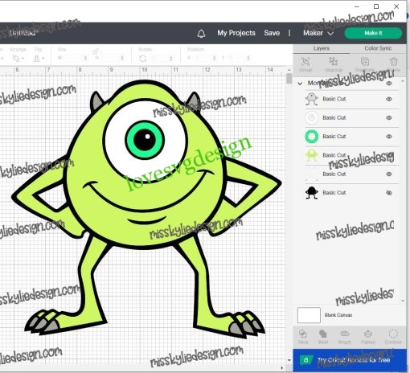Select the black silhouette layer thumbnail
Screen dimensions: 410x373
[312, 193]
